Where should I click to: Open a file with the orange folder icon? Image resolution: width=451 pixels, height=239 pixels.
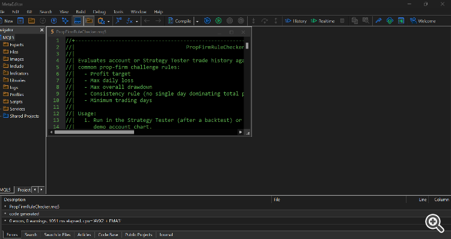tap(31, 20)
